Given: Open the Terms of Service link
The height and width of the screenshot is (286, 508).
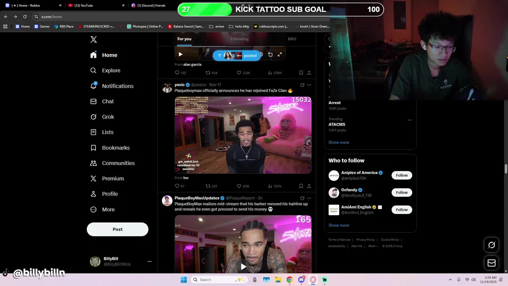Looking at the screenshot, I should (339, 240).
